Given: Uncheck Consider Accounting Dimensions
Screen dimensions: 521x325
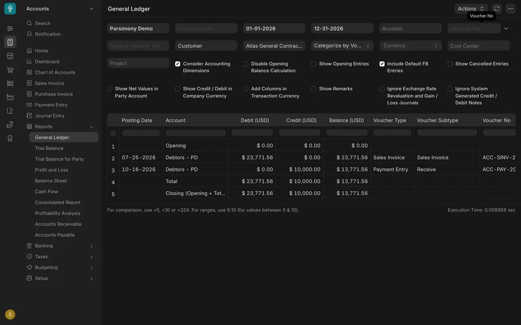Looking at the screenshot, I should [177, 64].
